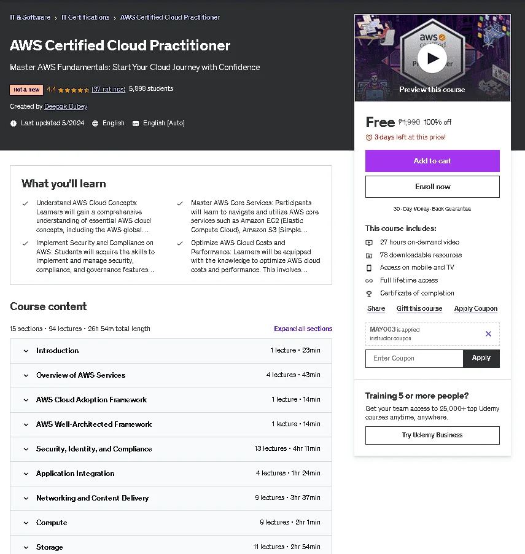Image resolution: width=525 pixels, height=554 pixels.
Task: Click Try Udemy Business button
Action: (x=432, y=435)
